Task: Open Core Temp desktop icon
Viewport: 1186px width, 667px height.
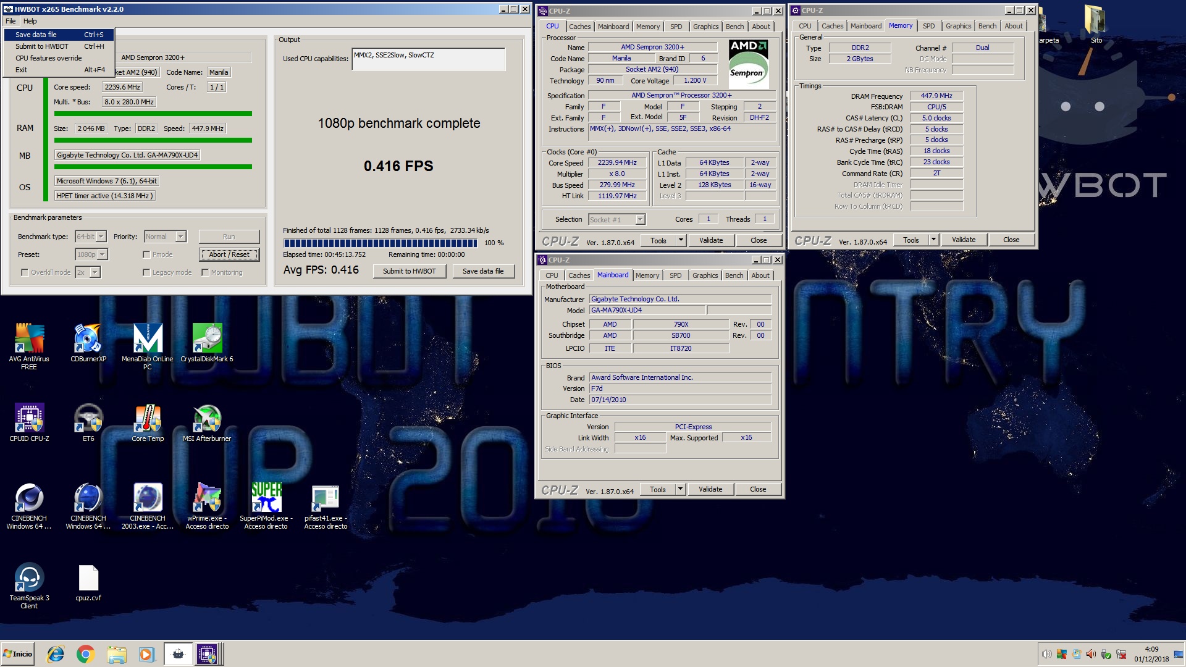Action: click(x=148, y=422)
